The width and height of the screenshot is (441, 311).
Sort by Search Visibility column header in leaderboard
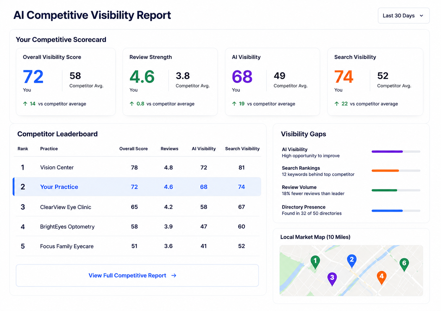tap(242, 149)
